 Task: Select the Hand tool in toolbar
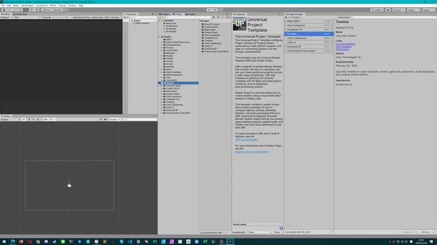[x=4, y=10]
